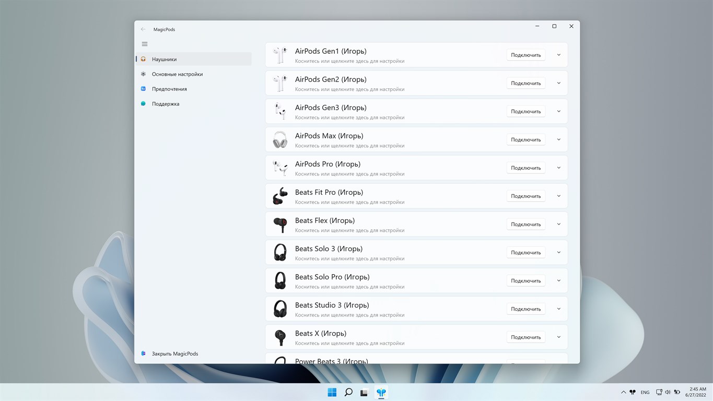The height and width of the screenshot is (401, 713).
Task: Expand the AirPods Pro settings chevron
Action: (x=558, y=168)
